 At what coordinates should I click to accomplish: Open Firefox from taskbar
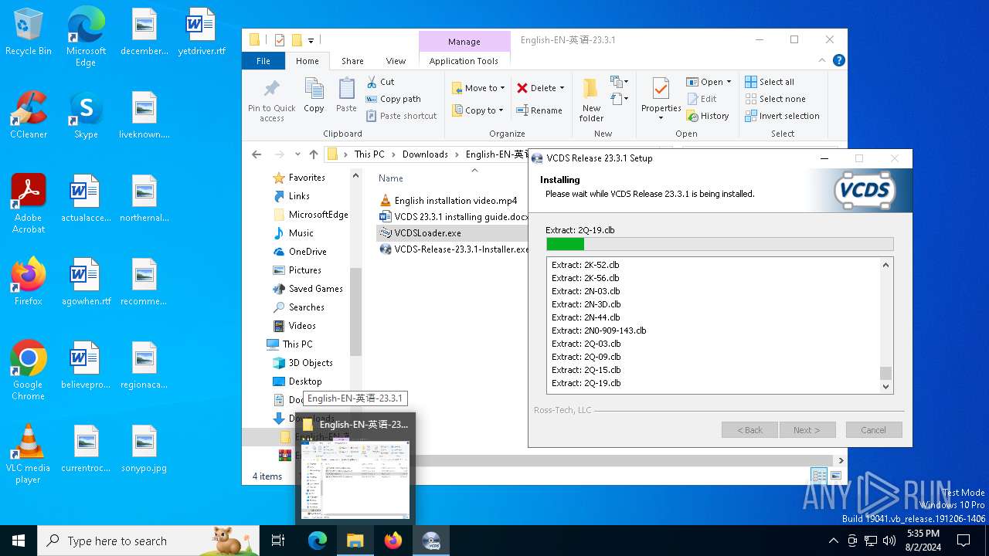click(393, 541)
